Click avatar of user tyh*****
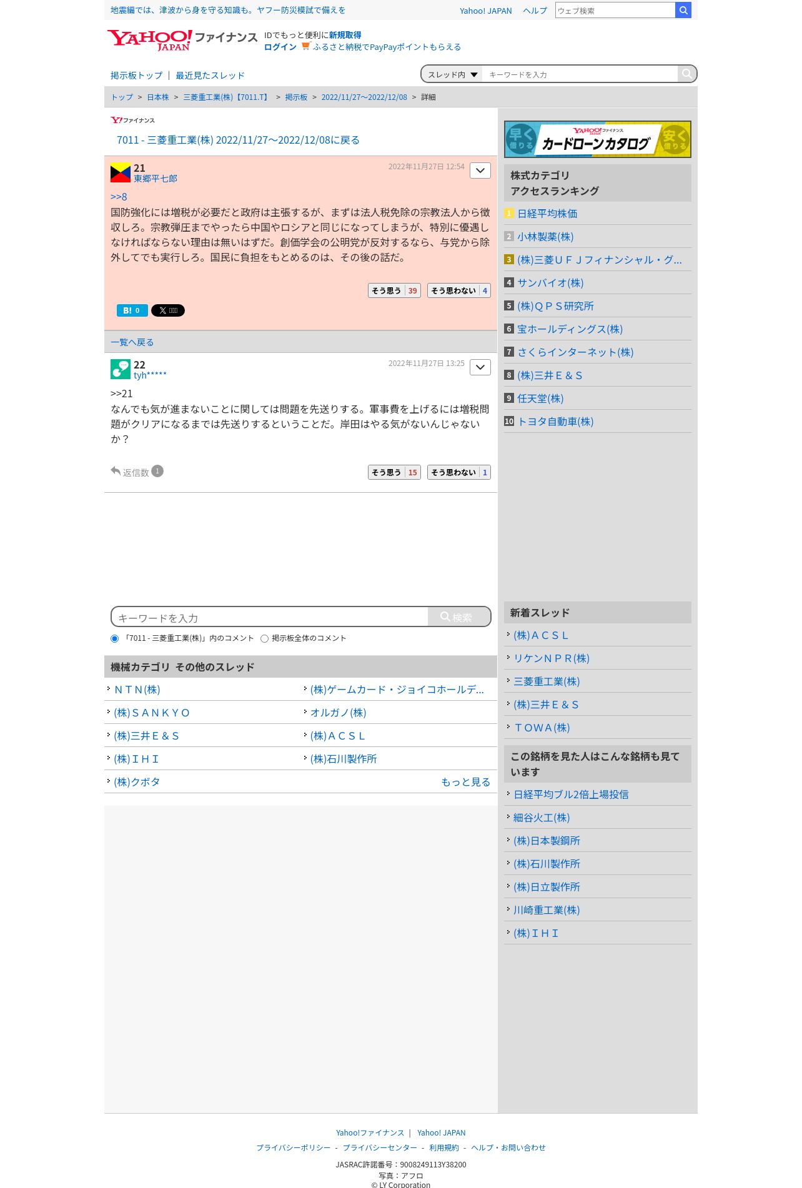The image size is (802, 1188). [x=120, y=369]
